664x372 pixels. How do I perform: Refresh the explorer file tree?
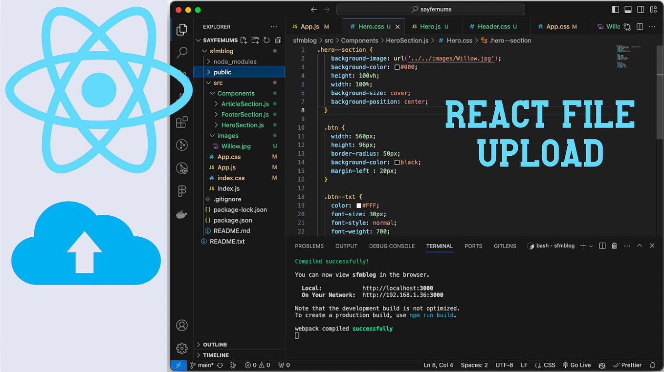click(266, 40)
